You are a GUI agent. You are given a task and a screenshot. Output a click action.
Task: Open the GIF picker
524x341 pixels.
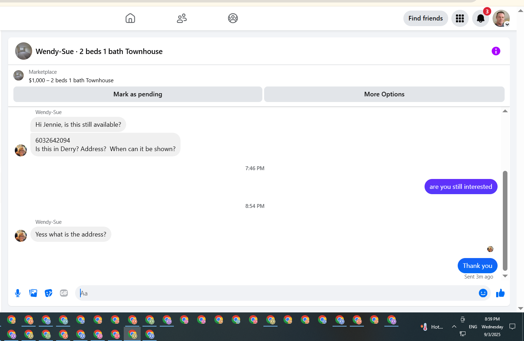pyautogui.click(x=64, y=293)
